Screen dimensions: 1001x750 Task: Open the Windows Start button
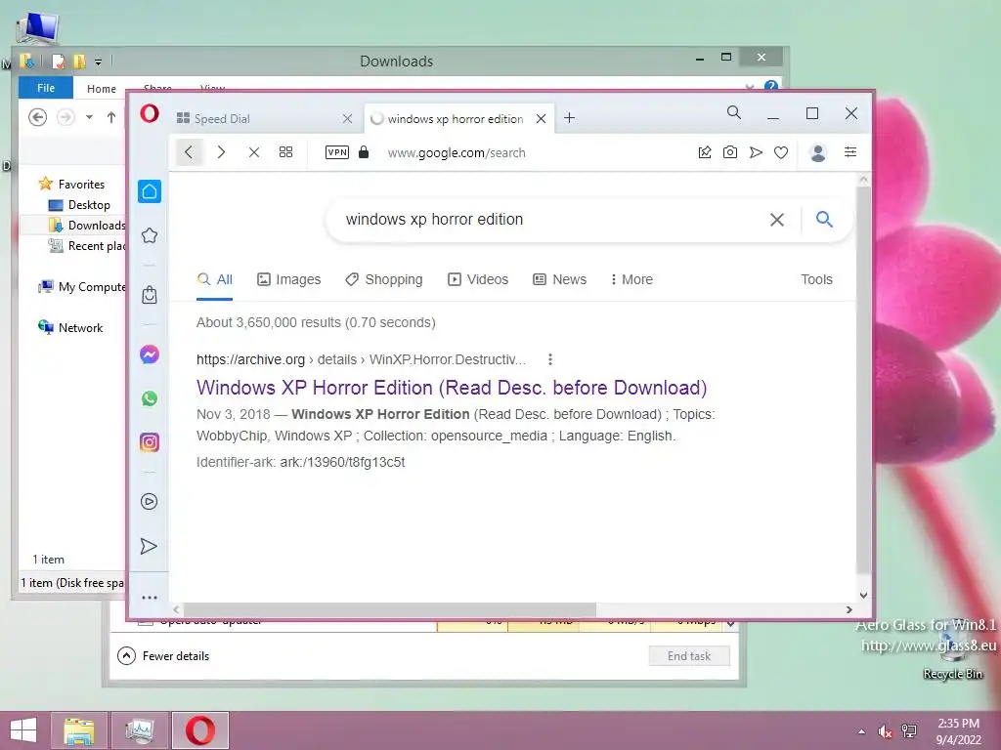coord(23,730)
